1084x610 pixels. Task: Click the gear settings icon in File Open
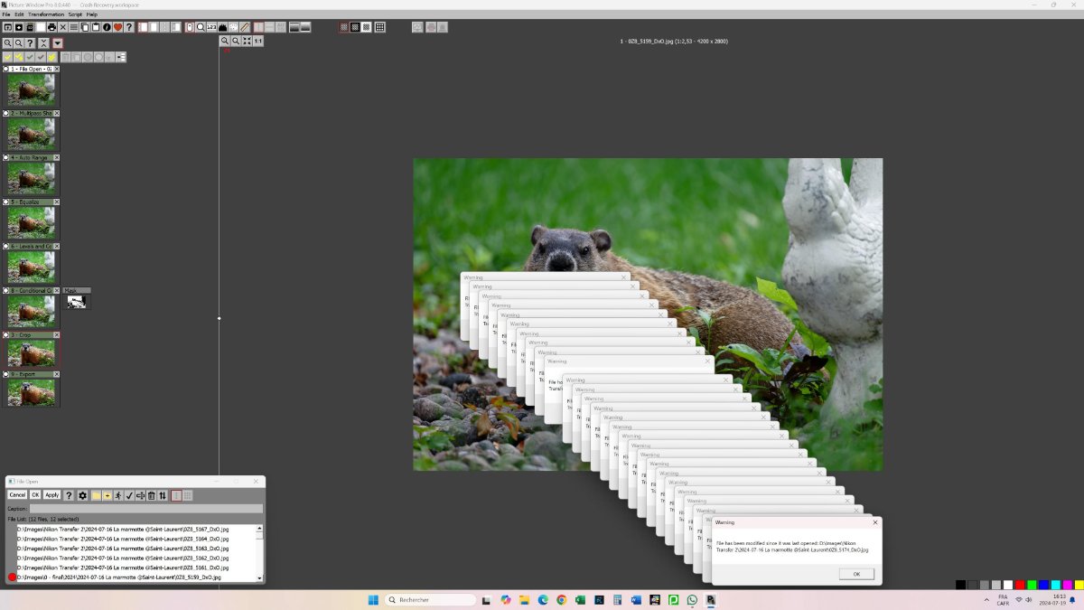click(x=82, y=495)
